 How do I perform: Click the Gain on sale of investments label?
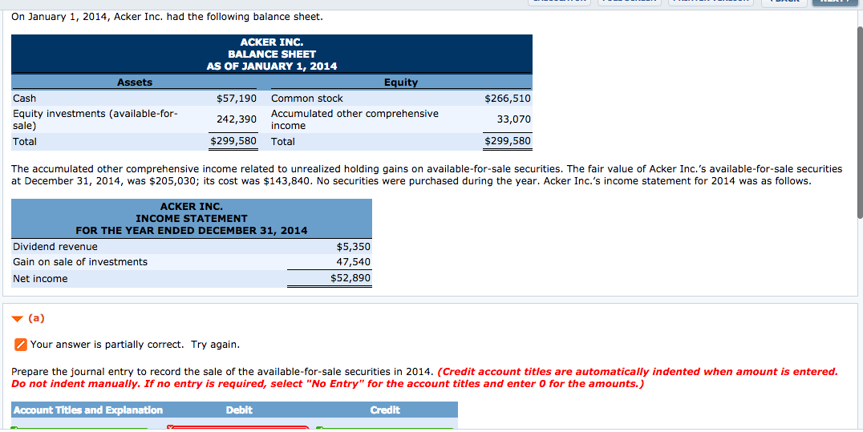point(80,262)
